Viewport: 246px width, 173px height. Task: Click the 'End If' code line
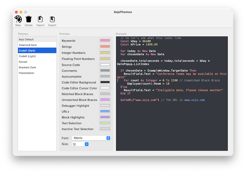pos(125,93)
